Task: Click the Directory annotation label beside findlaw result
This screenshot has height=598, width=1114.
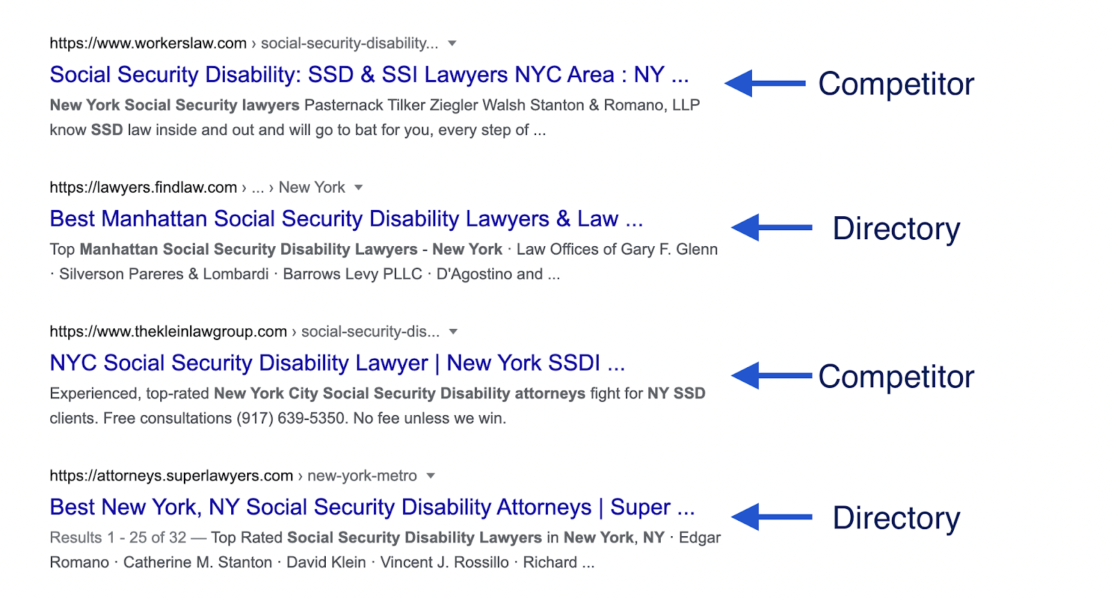Action: 897,229
